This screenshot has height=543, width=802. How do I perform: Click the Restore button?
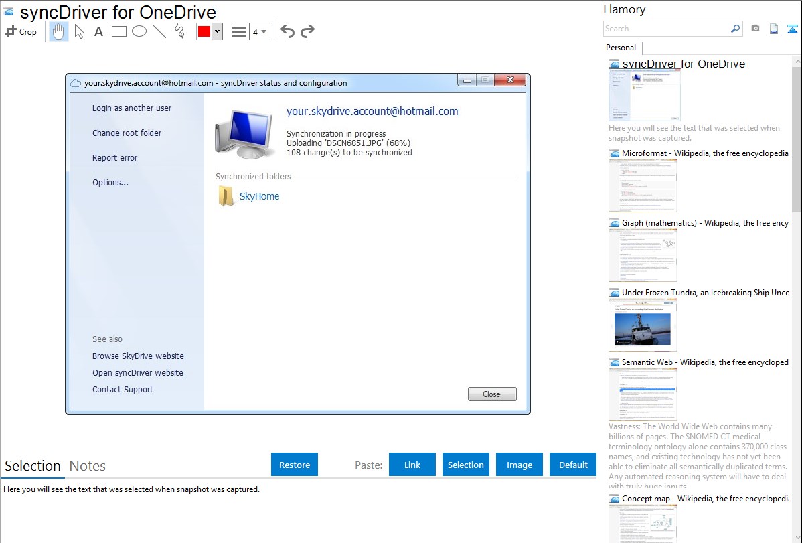point(295,465)
